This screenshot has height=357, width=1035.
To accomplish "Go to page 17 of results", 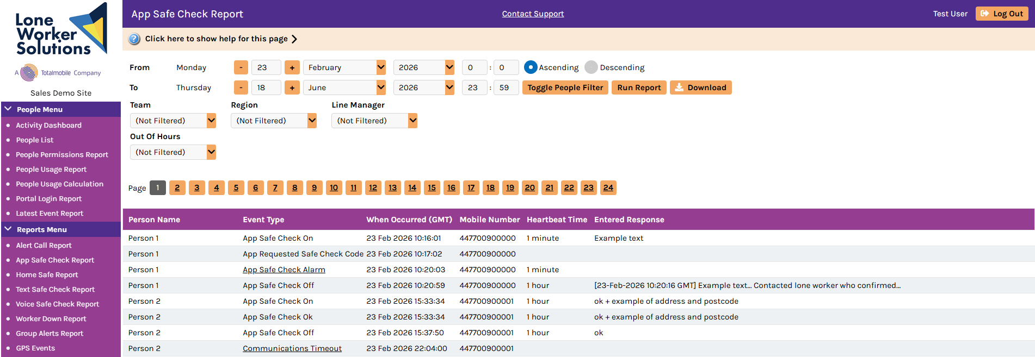I will pyautogui.click(x=471, y=187).
